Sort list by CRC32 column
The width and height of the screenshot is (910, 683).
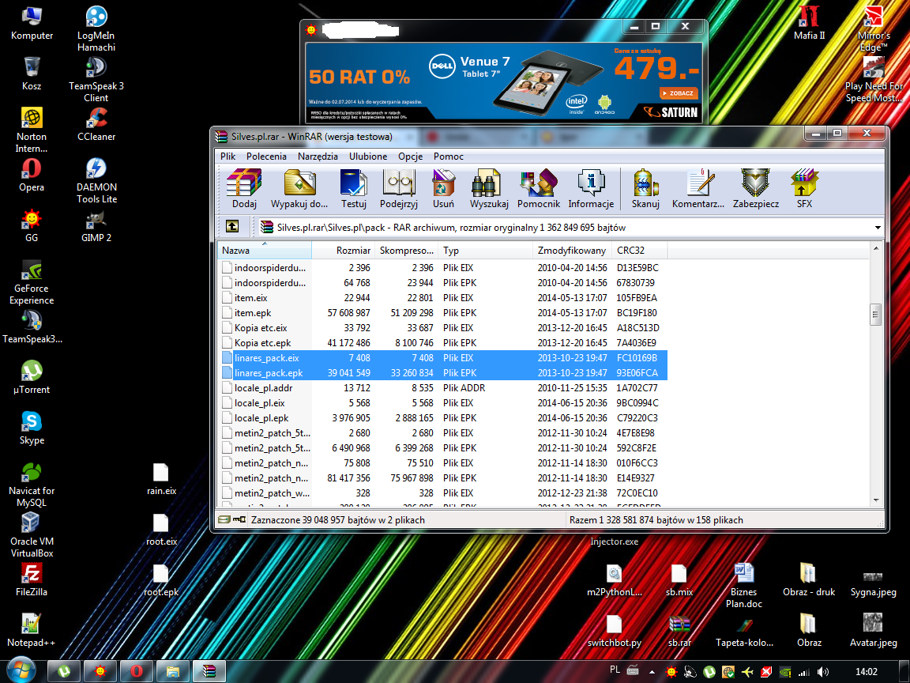pyautogui.click(x=640, y=251)
